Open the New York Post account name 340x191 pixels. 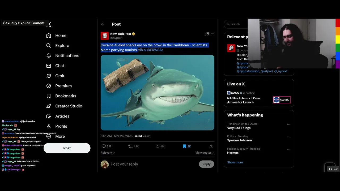121,34
